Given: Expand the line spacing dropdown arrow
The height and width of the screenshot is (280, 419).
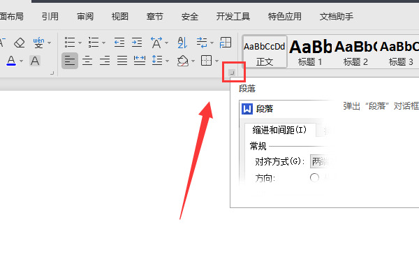Looking at the screenshot, I should pos(168,61).
